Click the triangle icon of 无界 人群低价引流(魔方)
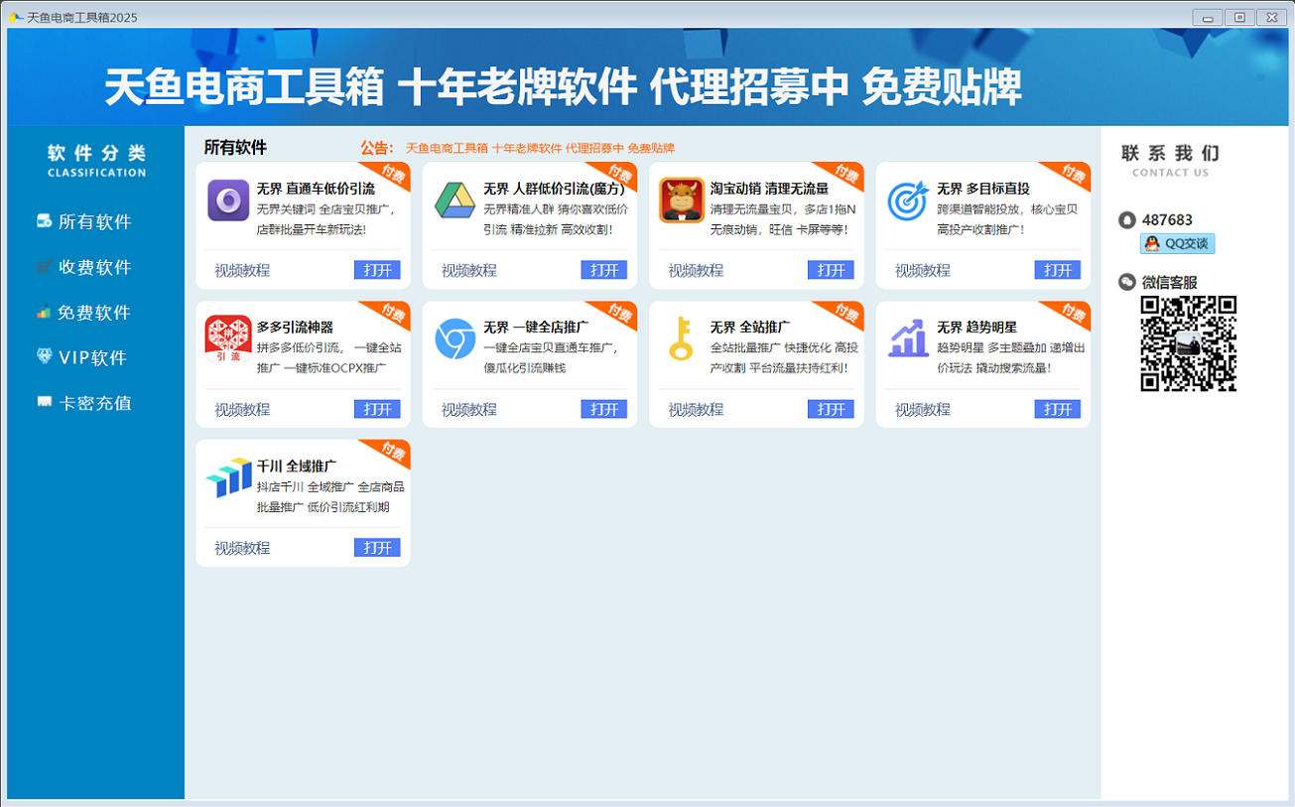This screenshot has height=807, width=1295. 454,201
